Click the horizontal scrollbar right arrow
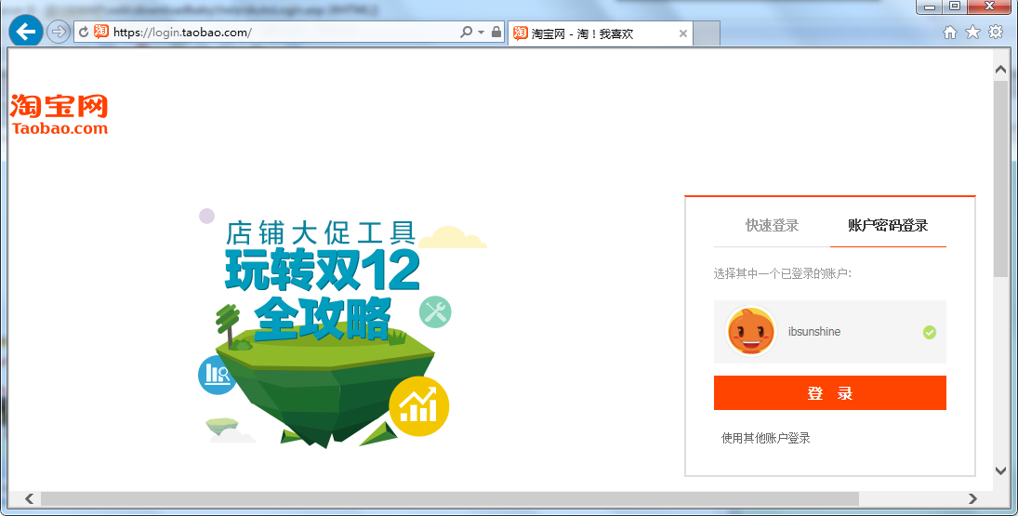1018x516 pixels. pos(972,499)
